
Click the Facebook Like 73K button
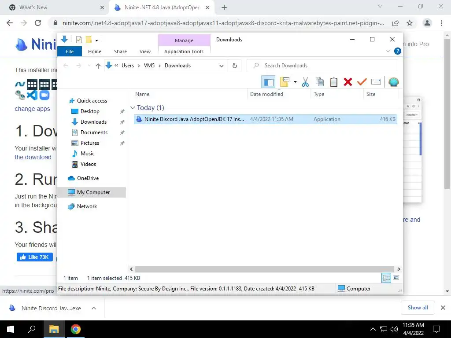(x=35, y=257)
